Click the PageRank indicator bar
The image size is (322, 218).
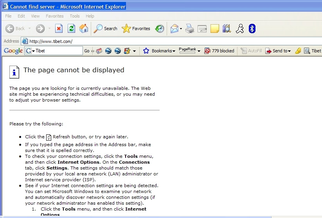[187, 53]
